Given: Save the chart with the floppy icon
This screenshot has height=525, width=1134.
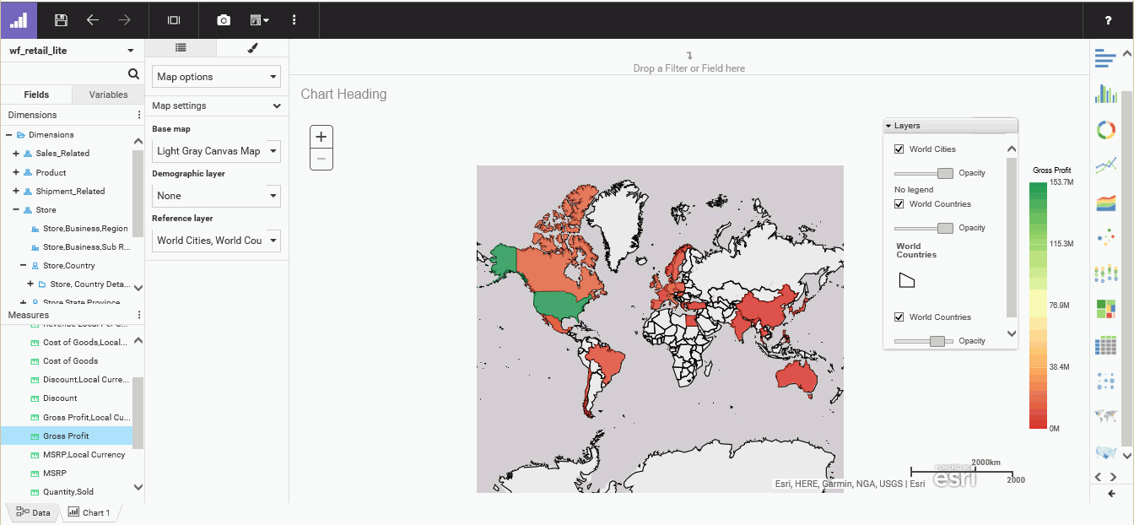Looking at the screenshot, I should (61, 19).
